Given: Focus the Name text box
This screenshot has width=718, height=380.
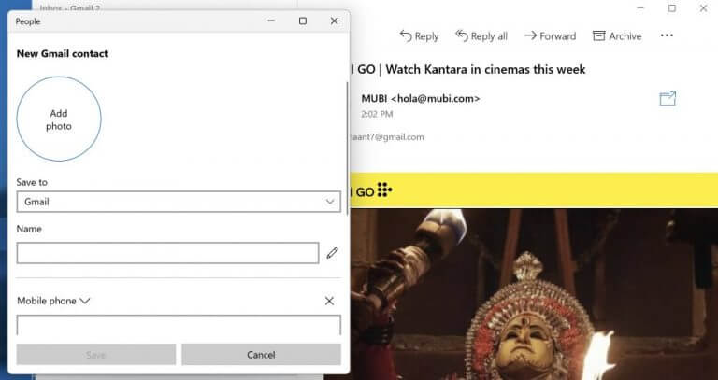Looking at the screenshot, I should pyautogui.click(x=167, y=253).
